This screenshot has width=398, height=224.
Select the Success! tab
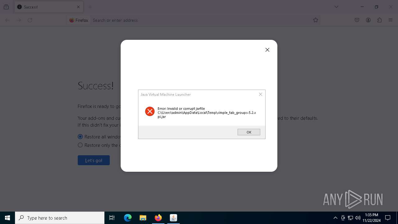tap(48, 7)
